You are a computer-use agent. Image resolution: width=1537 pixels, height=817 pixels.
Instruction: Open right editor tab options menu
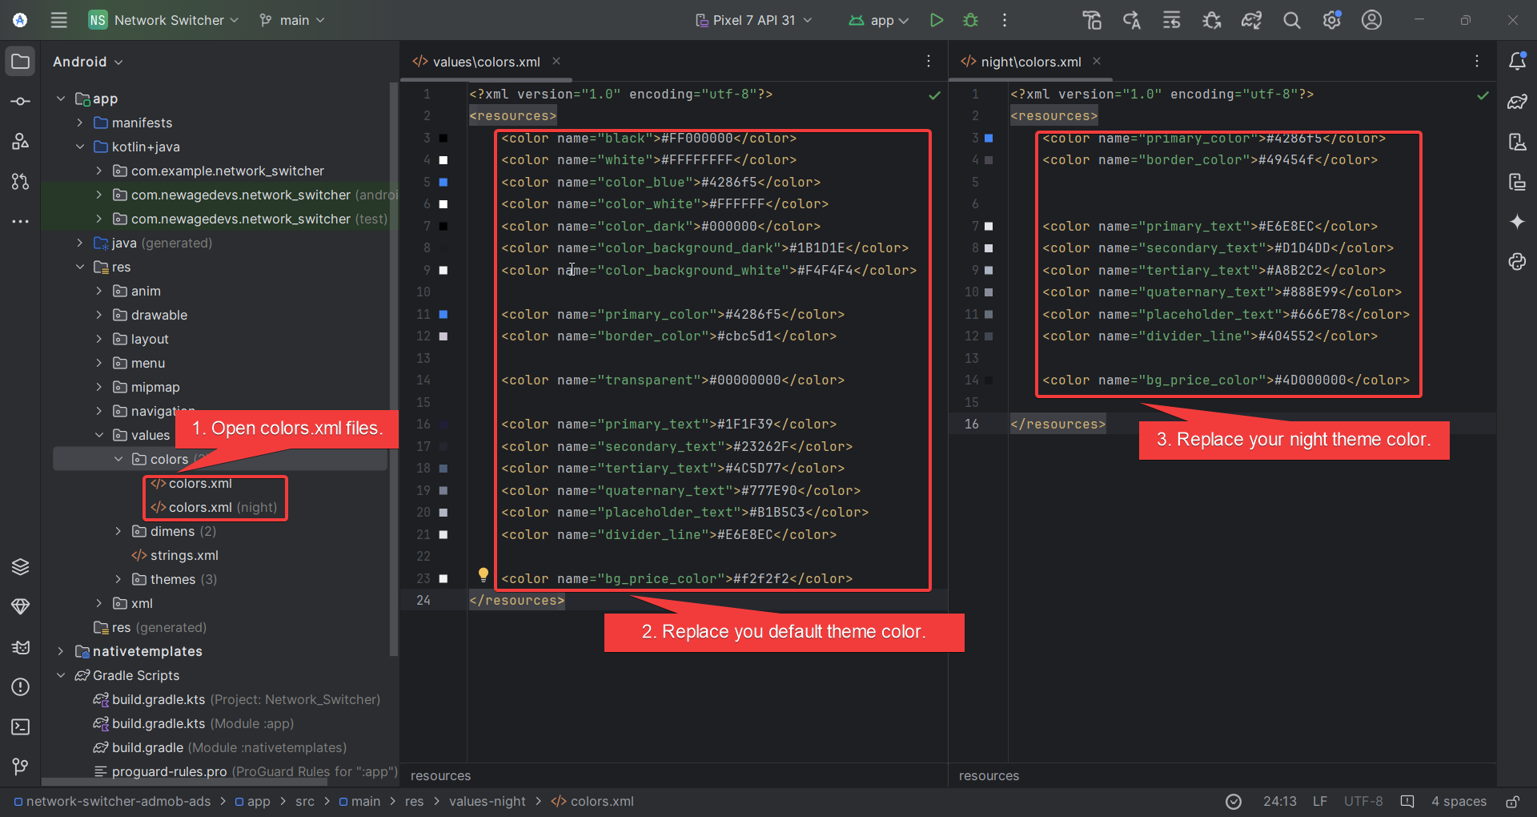point(1477,61)
